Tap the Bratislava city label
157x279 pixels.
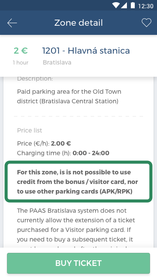point(57,62)
